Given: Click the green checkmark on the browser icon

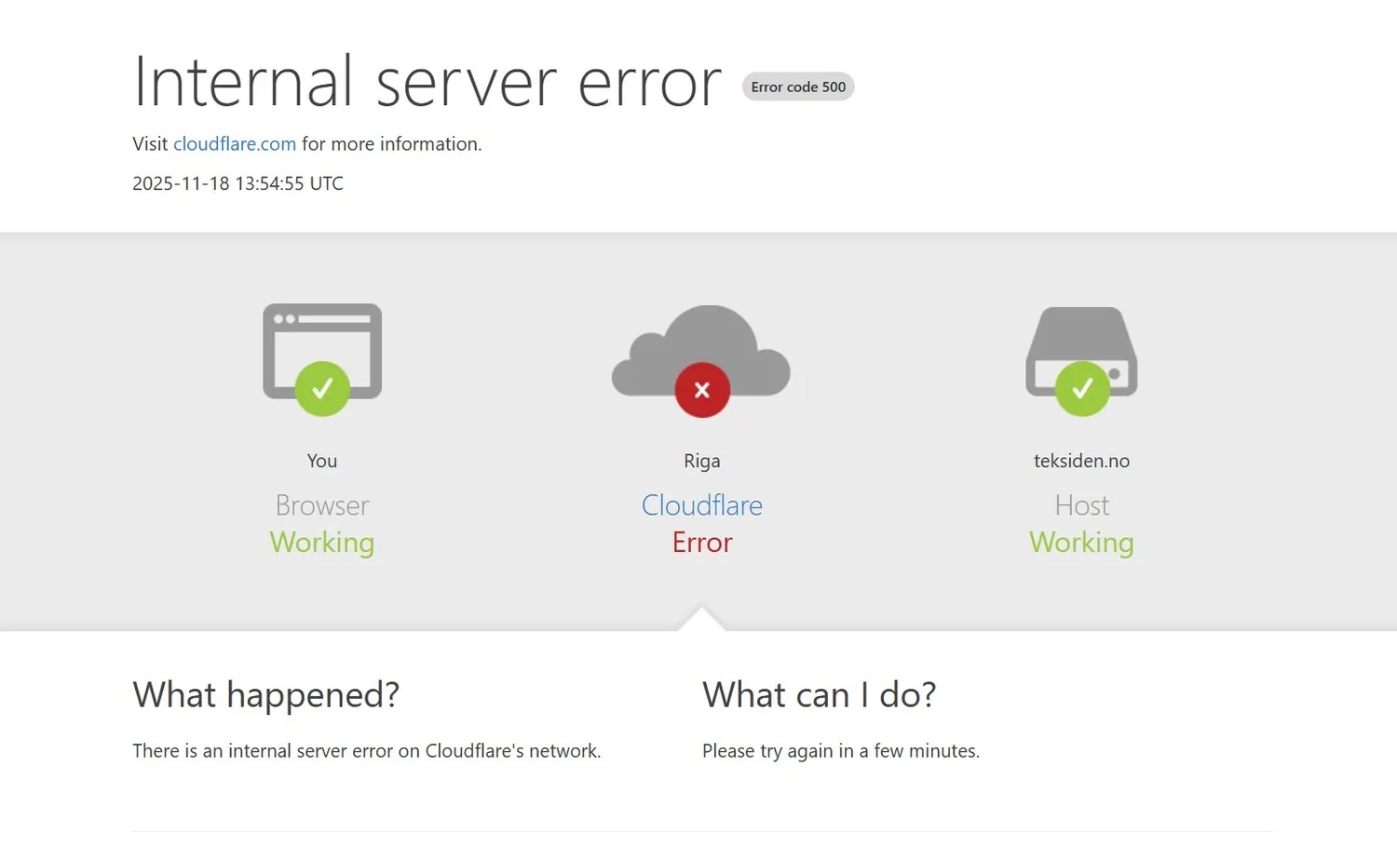Looking at the screenshot, I should click(322, 389).
